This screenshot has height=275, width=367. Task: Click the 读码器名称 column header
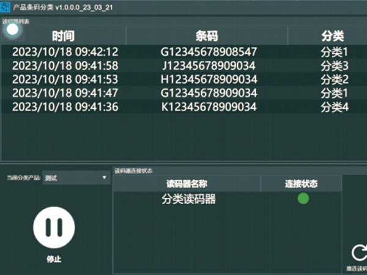(188, 183)
